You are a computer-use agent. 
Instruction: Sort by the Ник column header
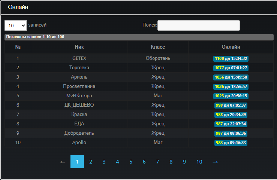79,47
